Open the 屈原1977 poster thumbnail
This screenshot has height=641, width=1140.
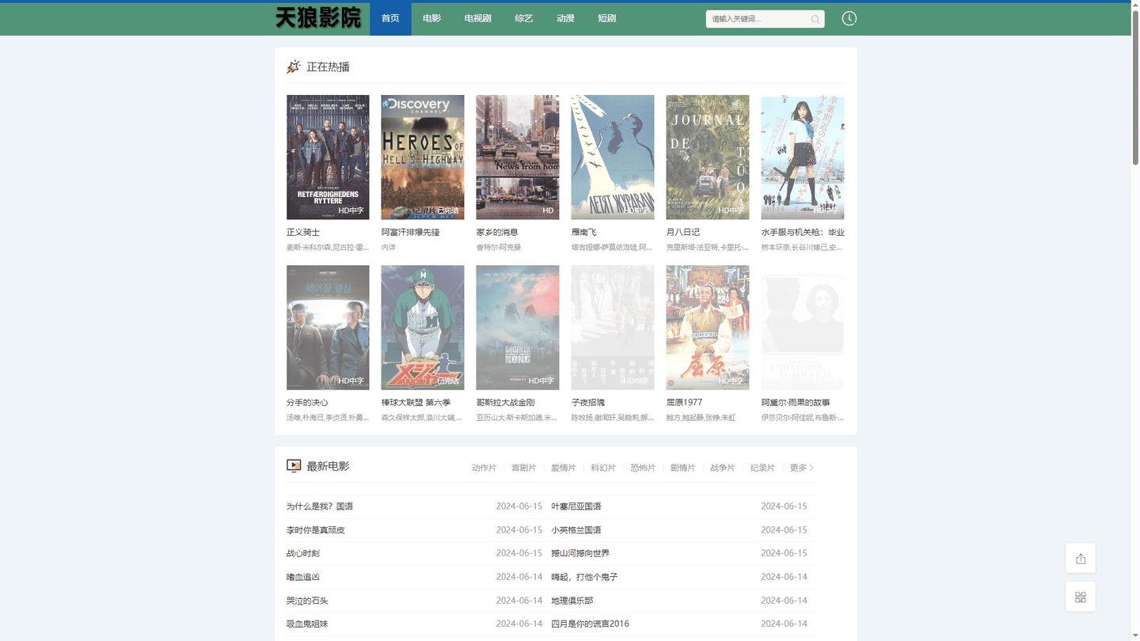pos(708,328)
